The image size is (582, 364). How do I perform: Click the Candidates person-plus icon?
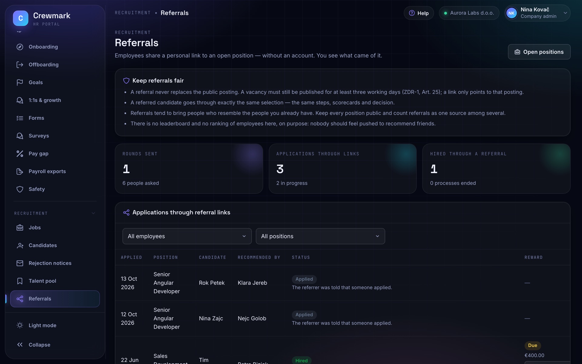20,245
